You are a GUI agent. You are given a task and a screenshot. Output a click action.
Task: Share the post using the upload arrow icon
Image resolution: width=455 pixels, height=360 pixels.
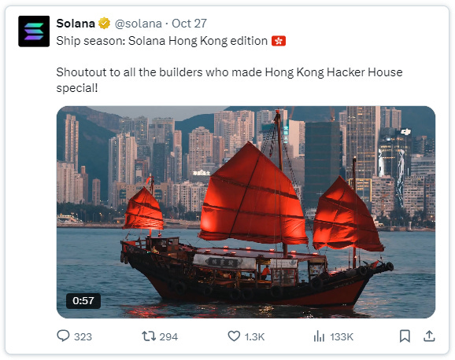coord(429,336)
